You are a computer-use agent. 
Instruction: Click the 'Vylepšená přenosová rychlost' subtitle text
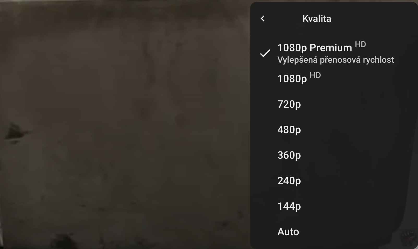pos(336,60)
